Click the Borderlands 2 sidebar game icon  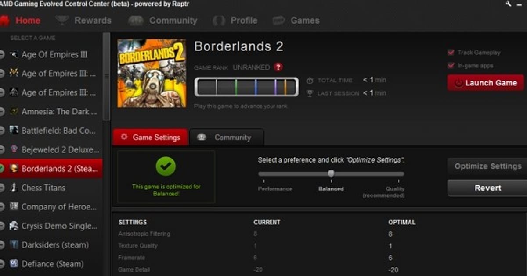click(14, 168)
